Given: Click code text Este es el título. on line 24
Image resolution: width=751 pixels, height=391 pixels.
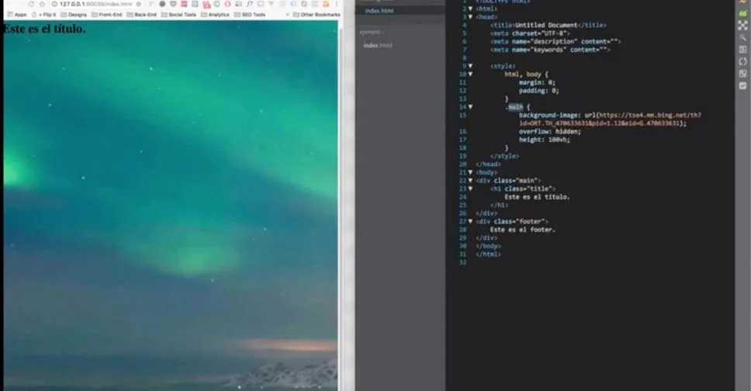Looking at the screenshot, I should coord(537,197).
